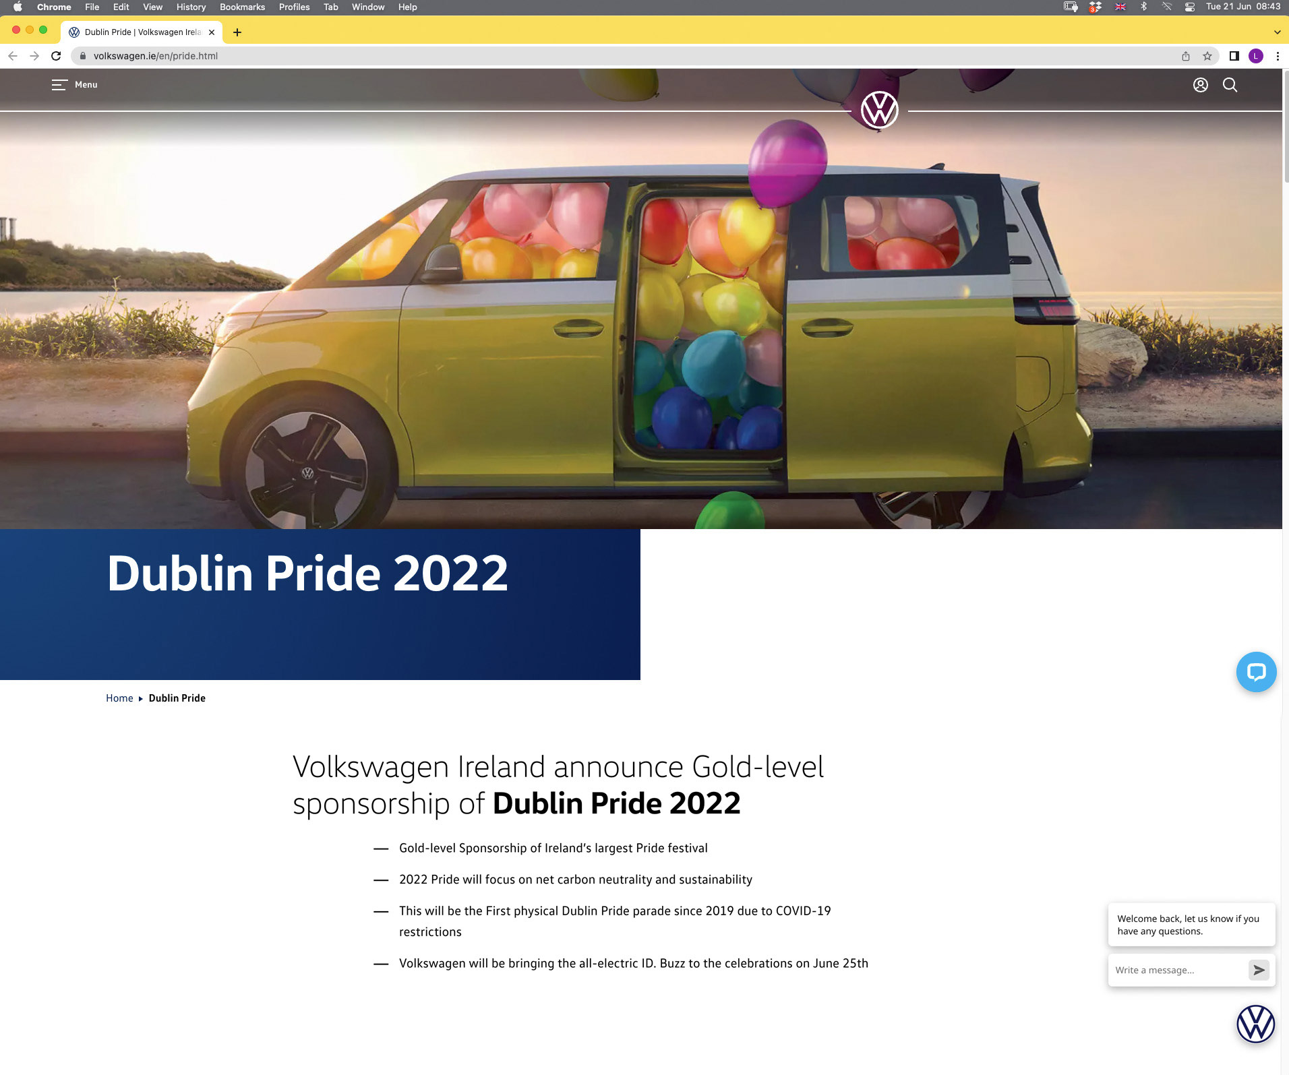1289x1075 pixels.
Task: Click the Home breadcrumb link
Action: pyautogui.click(x=119, y=698)
